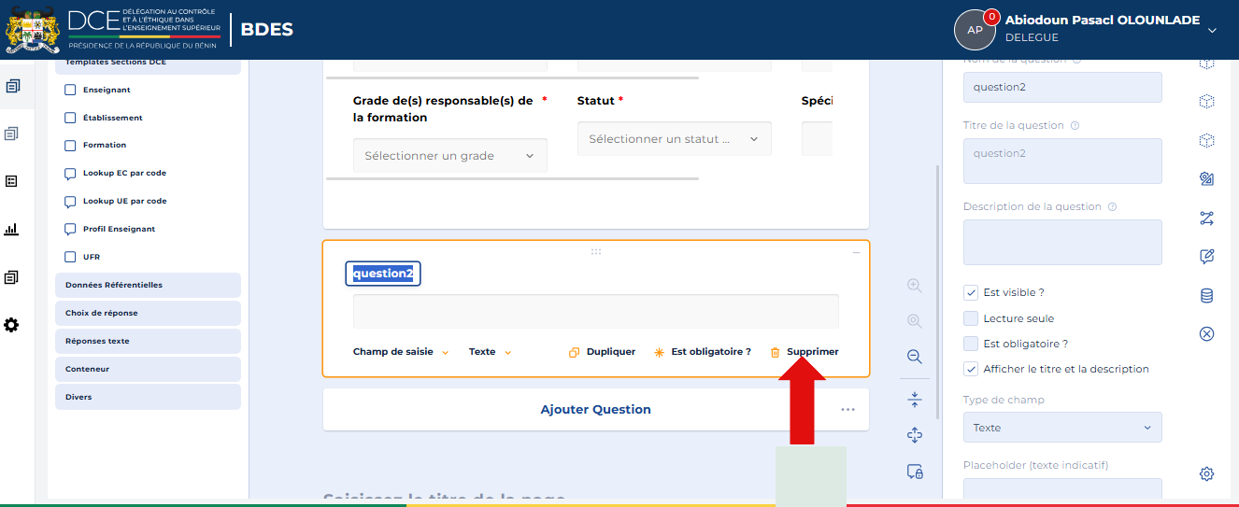Expand the Champ de saisie type selector
The height and width of the screenshot is (507, 1239).
401,352
